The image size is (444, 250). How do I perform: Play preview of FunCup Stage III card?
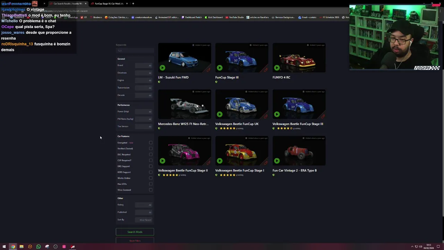pos(220,68)
